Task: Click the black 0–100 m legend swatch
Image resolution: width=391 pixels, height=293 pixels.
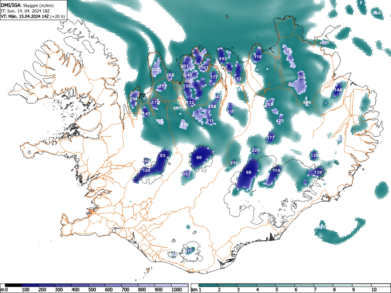Action: 13,285
